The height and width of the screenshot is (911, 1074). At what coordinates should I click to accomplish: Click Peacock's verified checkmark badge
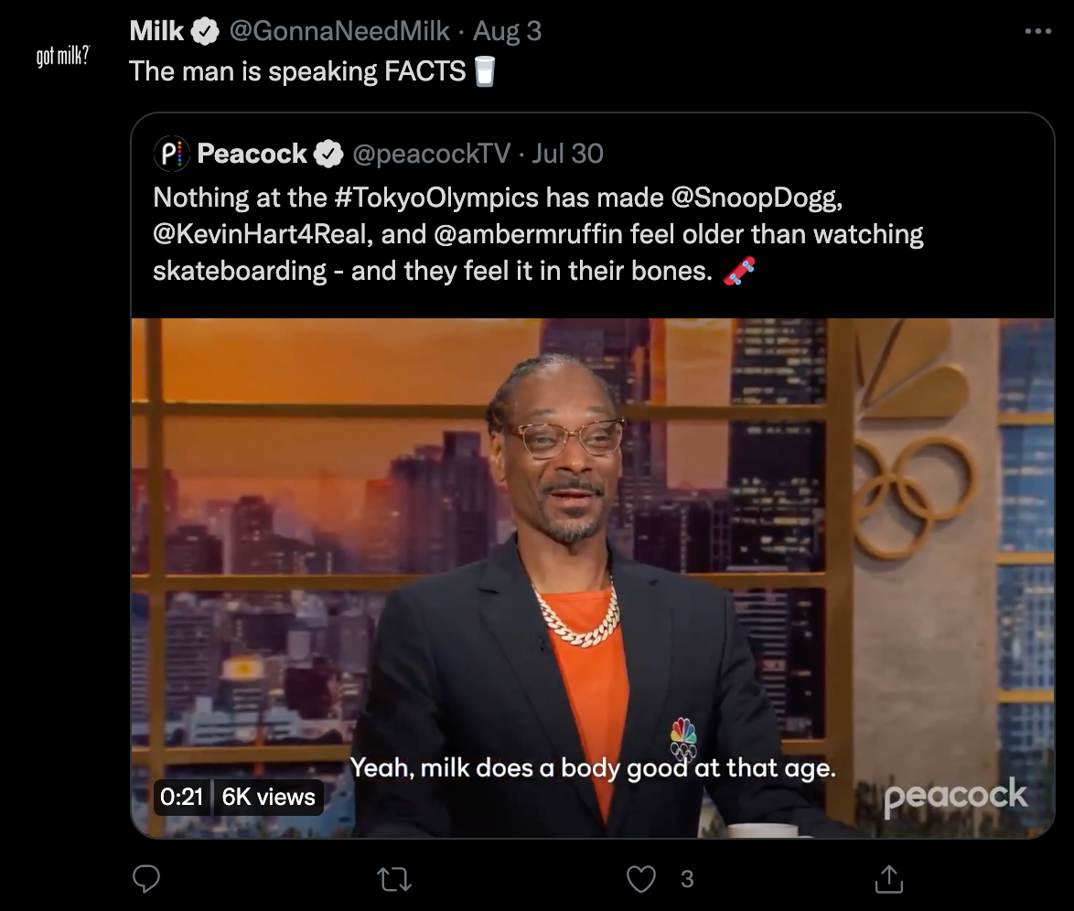(x=328, y=154)
